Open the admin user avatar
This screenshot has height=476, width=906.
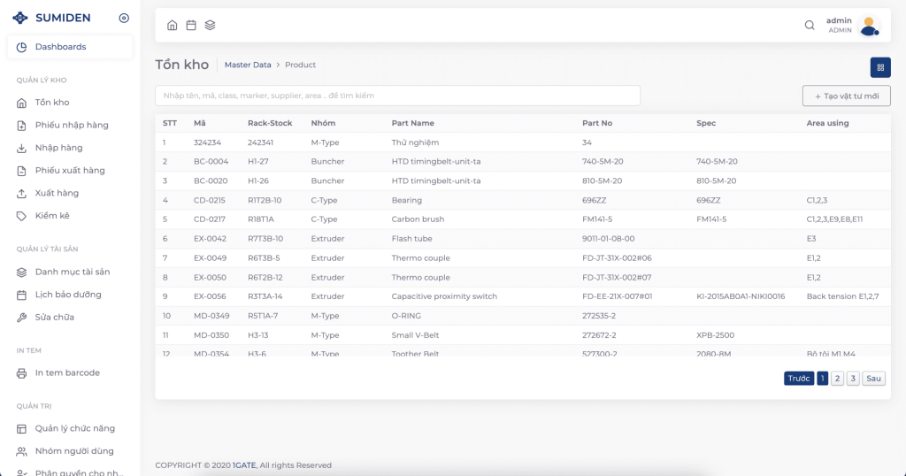tap(869, 26)
